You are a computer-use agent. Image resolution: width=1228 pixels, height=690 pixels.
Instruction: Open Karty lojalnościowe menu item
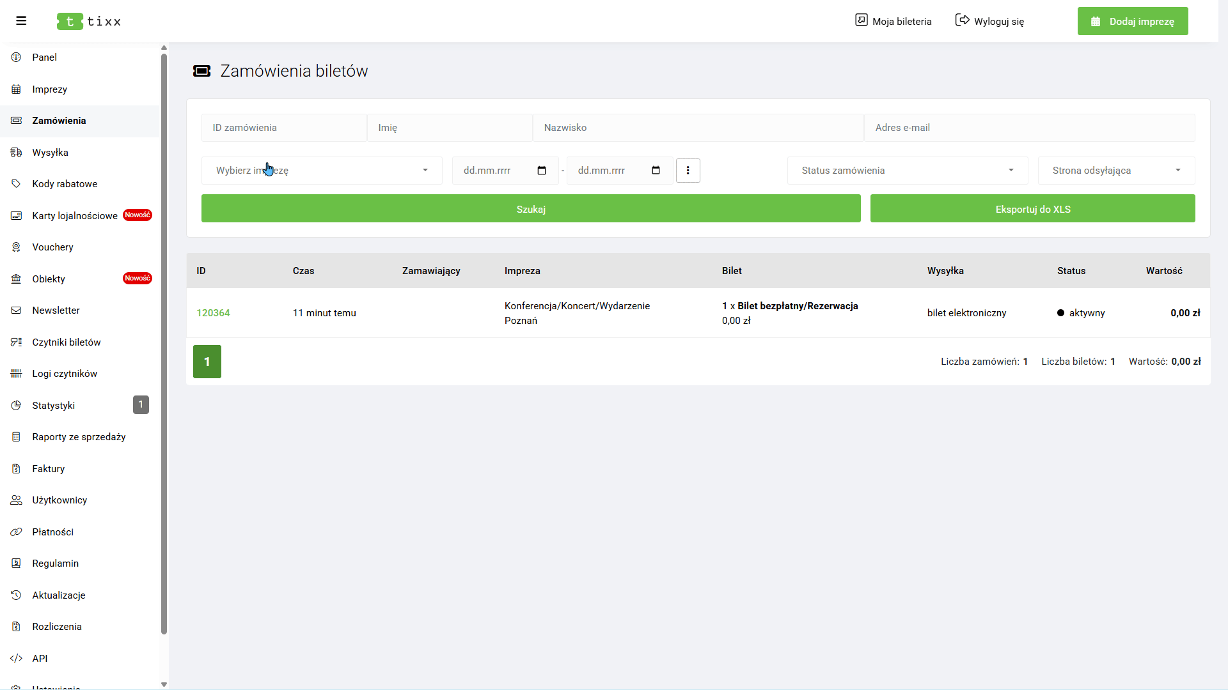pyautogui.click(x=75, y=216)
